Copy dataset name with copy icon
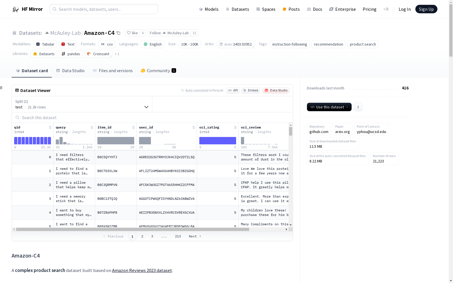Screen dimensions: 453x283 click(x=118, y=33)
